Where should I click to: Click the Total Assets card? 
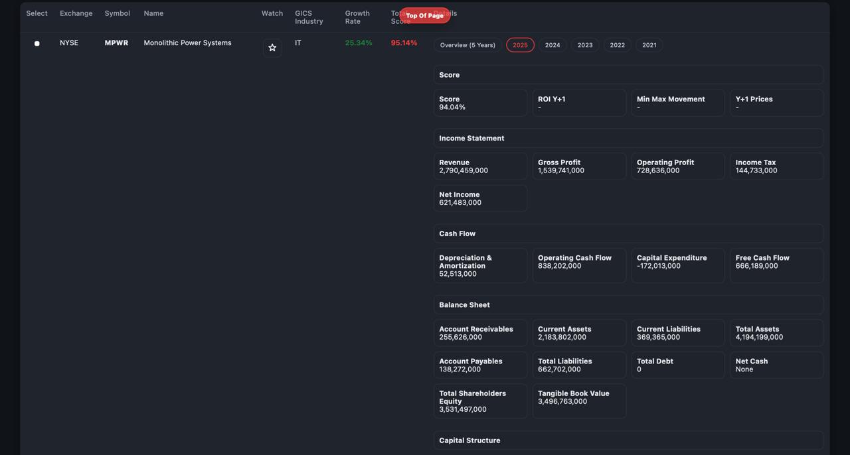tap(777, 333)
